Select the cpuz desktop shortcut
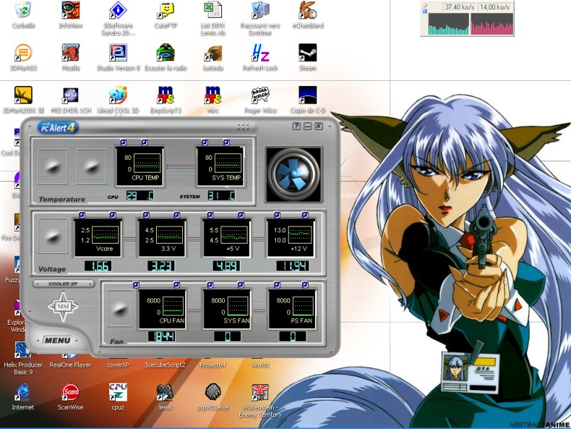 pyautogui.click(x=118, y=392)
